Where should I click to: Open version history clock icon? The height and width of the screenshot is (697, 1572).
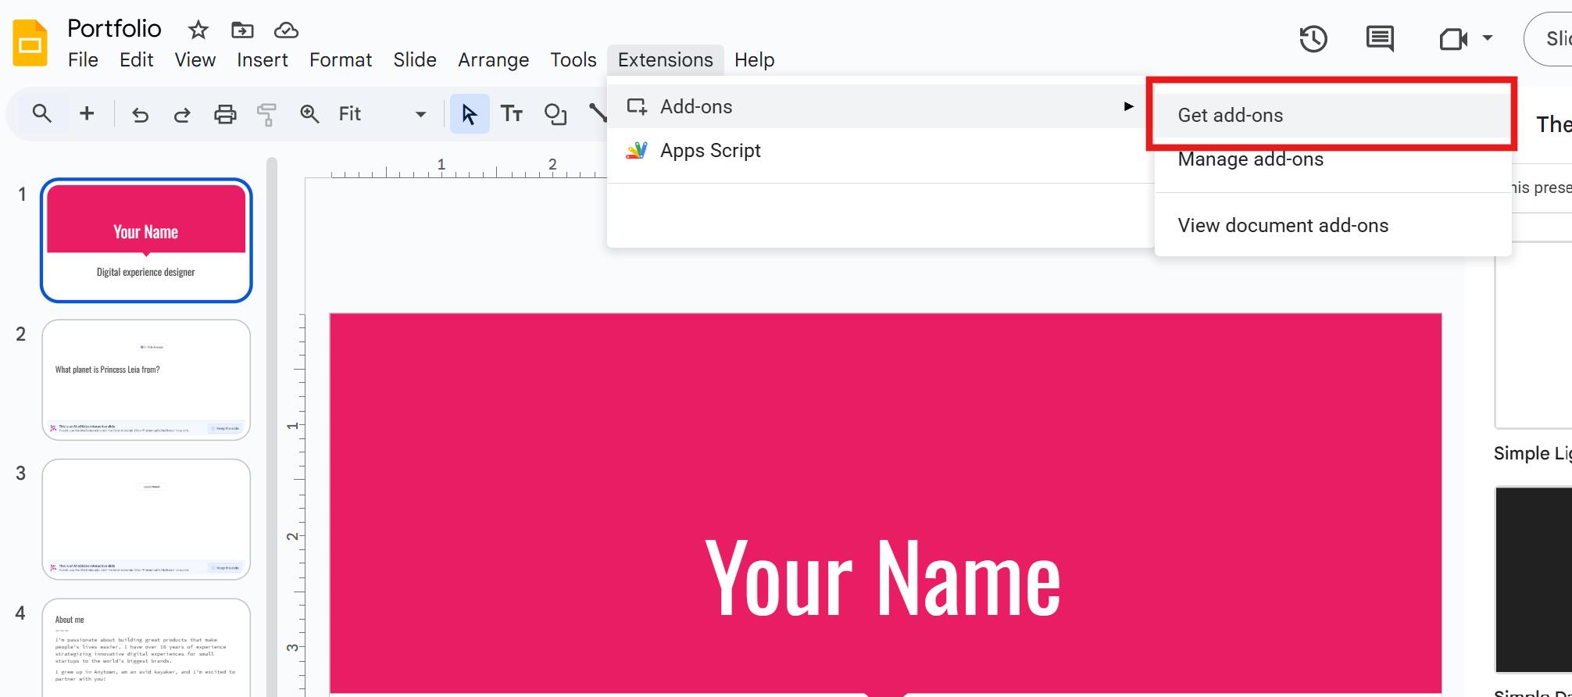tap(1313, 38)
